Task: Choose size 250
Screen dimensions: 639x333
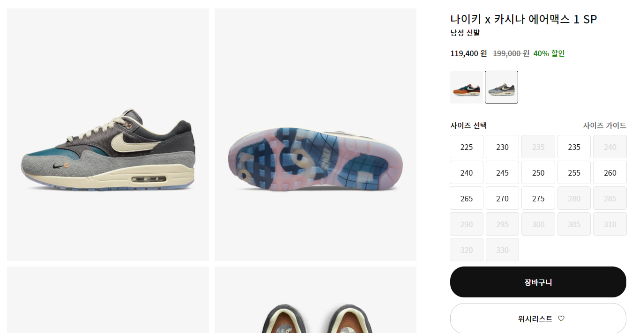Action: point(538,173)
